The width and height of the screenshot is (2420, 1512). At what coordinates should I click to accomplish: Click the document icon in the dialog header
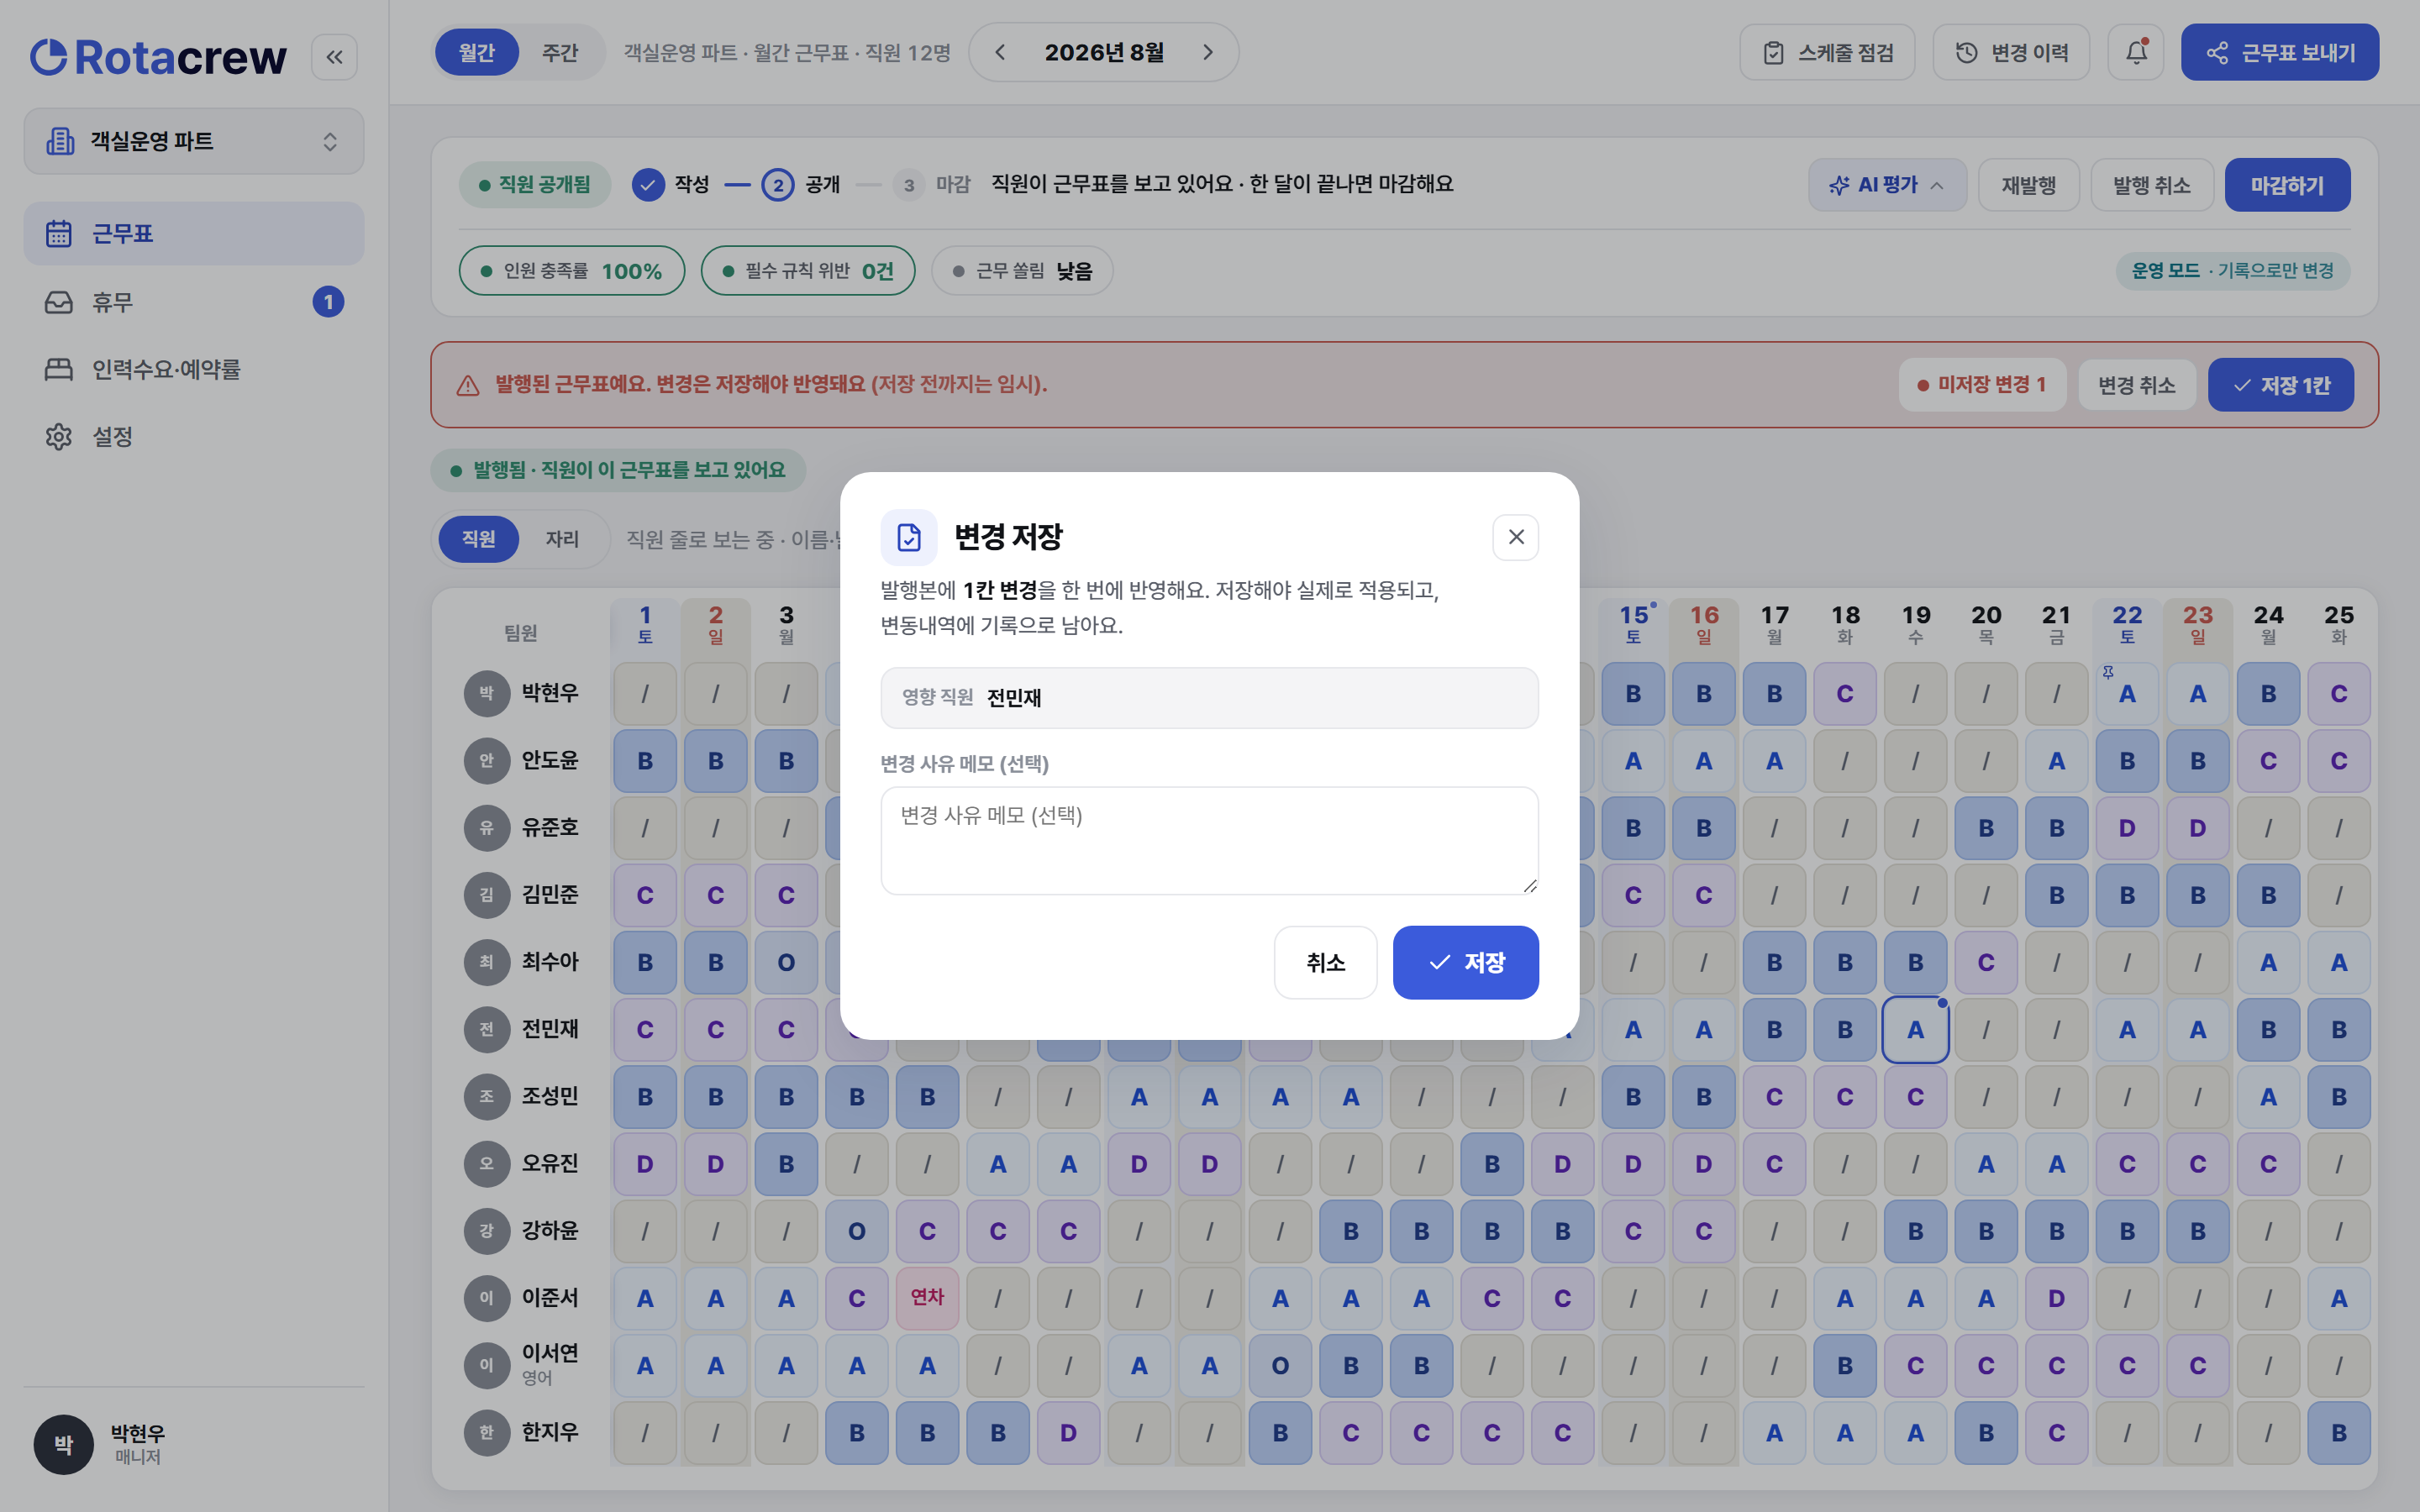click(908, 537)
